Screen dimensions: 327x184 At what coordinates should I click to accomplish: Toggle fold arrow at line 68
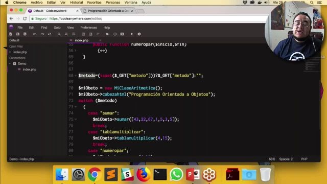[76, 76]
